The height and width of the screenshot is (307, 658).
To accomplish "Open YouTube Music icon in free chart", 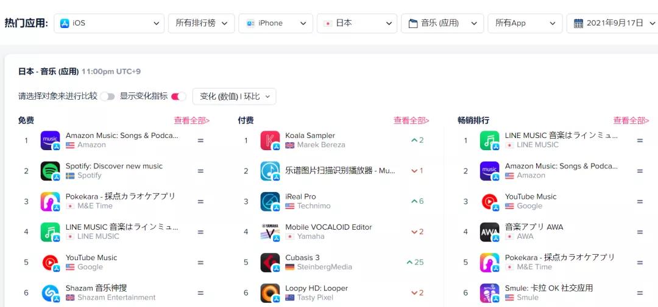I will [51, 263].
